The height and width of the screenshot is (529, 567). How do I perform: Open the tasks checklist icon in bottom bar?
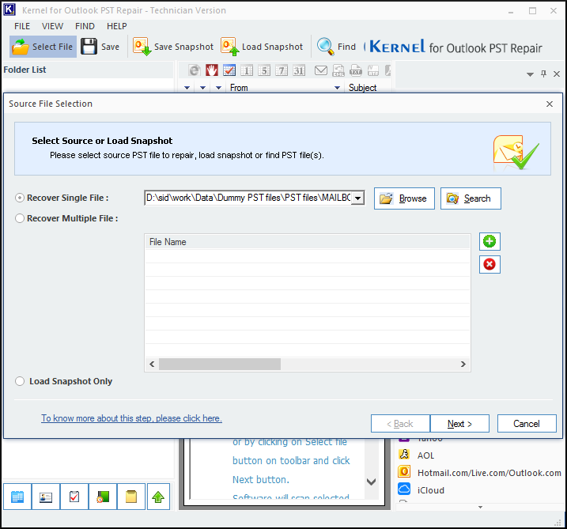[x=74, y=497]
